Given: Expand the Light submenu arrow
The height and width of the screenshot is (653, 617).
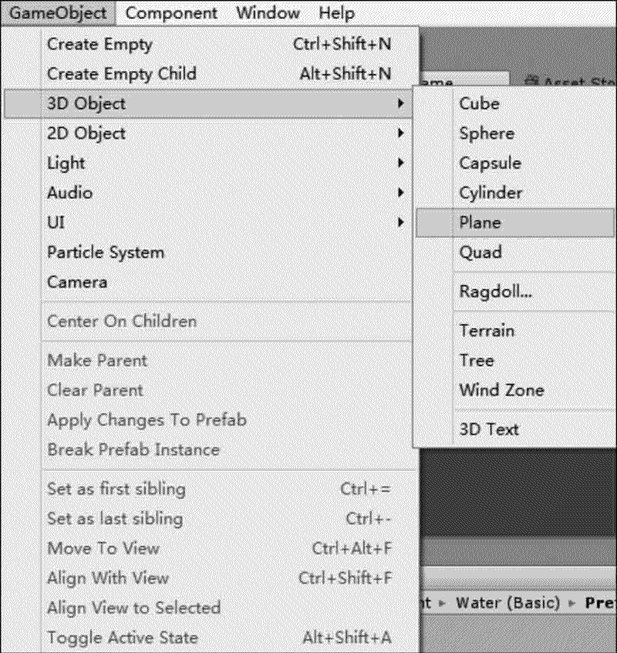Looking at the screenshot, I should pos(400,163).
